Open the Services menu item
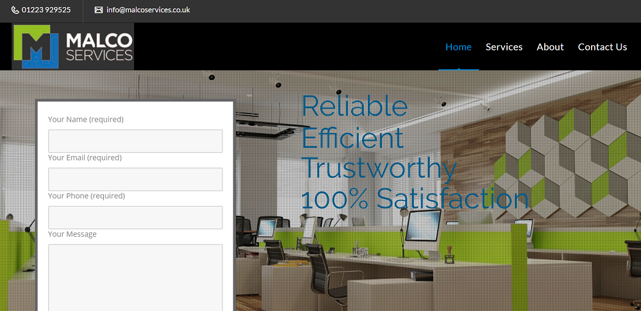 click(504, 47)
